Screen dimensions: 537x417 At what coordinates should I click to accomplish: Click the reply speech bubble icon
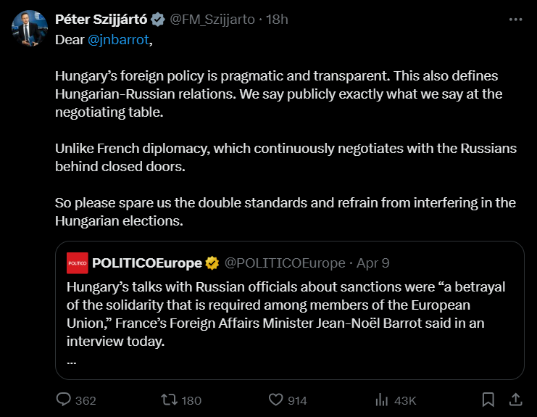tap(64, 400)
